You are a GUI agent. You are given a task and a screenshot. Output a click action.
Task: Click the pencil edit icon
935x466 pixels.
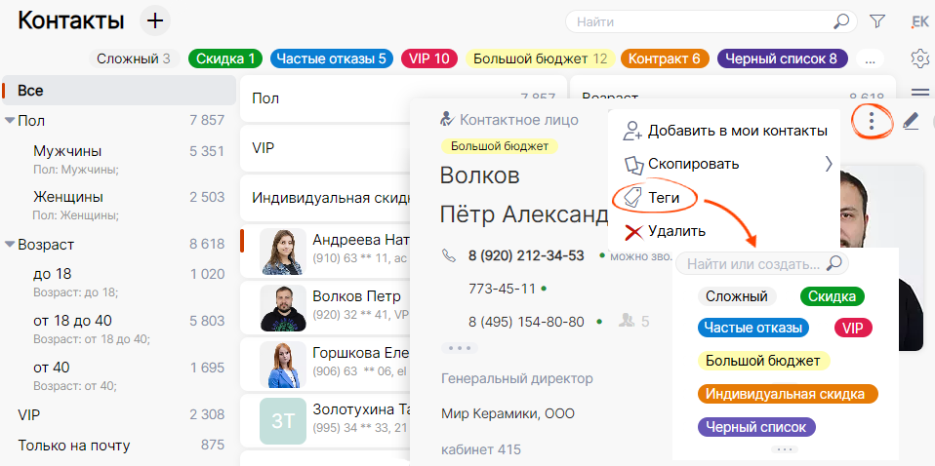[911, 123]
